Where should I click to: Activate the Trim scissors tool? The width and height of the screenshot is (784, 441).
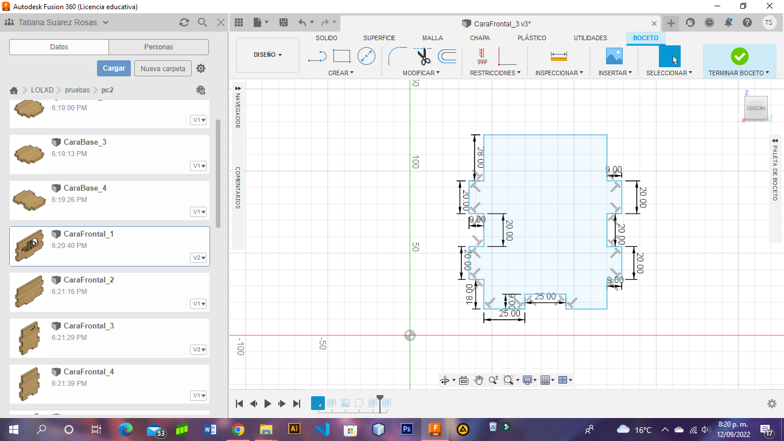(423, 56)
